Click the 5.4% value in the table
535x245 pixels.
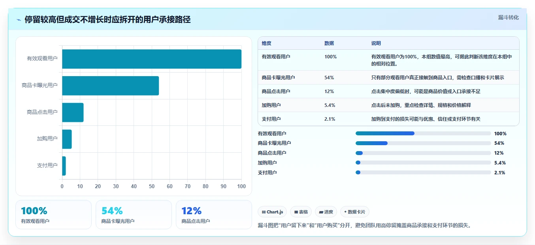pos(330,105)
